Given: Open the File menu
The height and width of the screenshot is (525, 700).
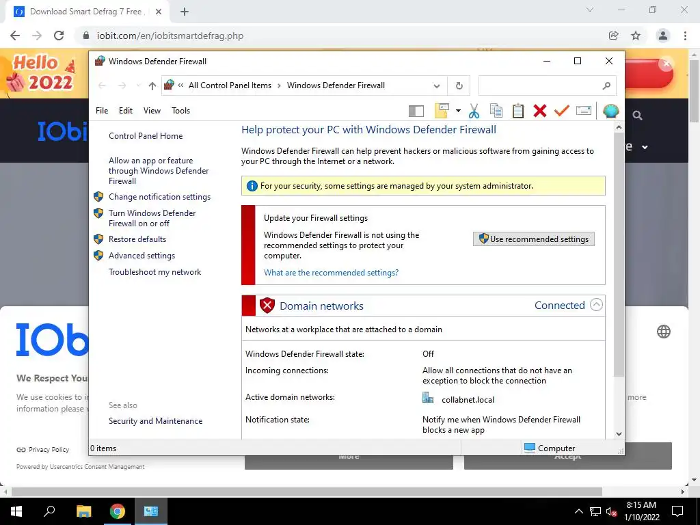Looking at the screenshot, I should point(102,111).
